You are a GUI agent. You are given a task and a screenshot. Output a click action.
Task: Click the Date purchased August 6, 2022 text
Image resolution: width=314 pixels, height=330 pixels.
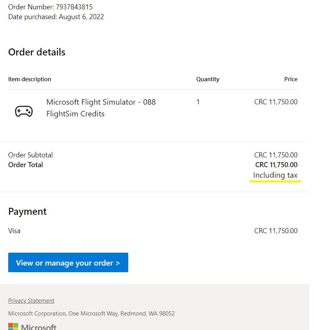[56, 17]
